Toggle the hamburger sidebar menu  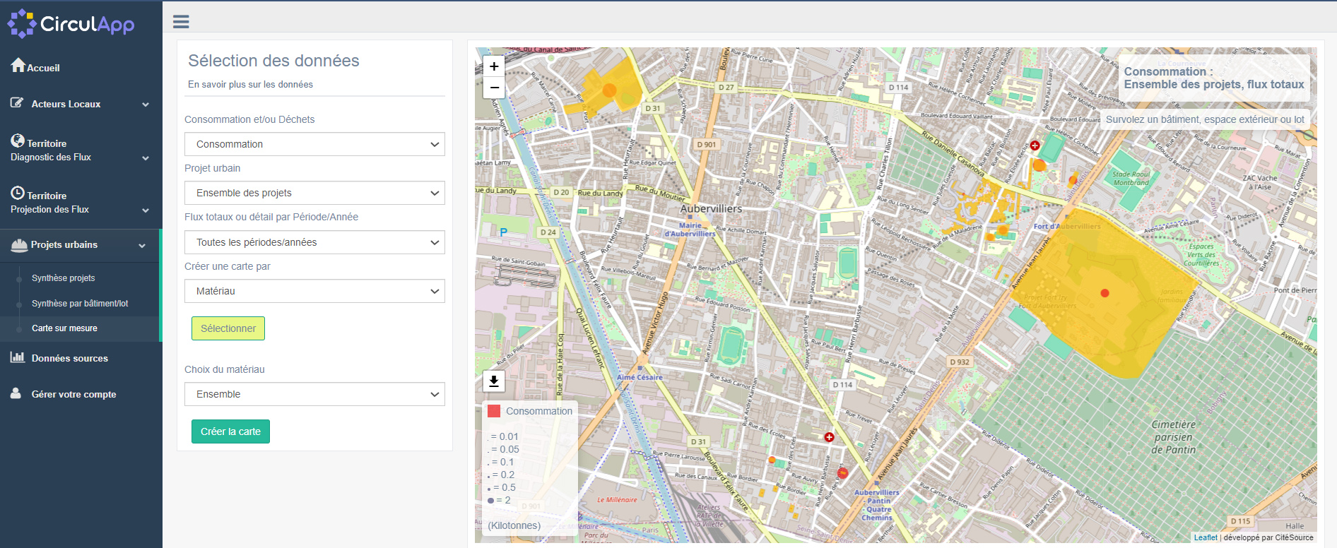(181, 22)
